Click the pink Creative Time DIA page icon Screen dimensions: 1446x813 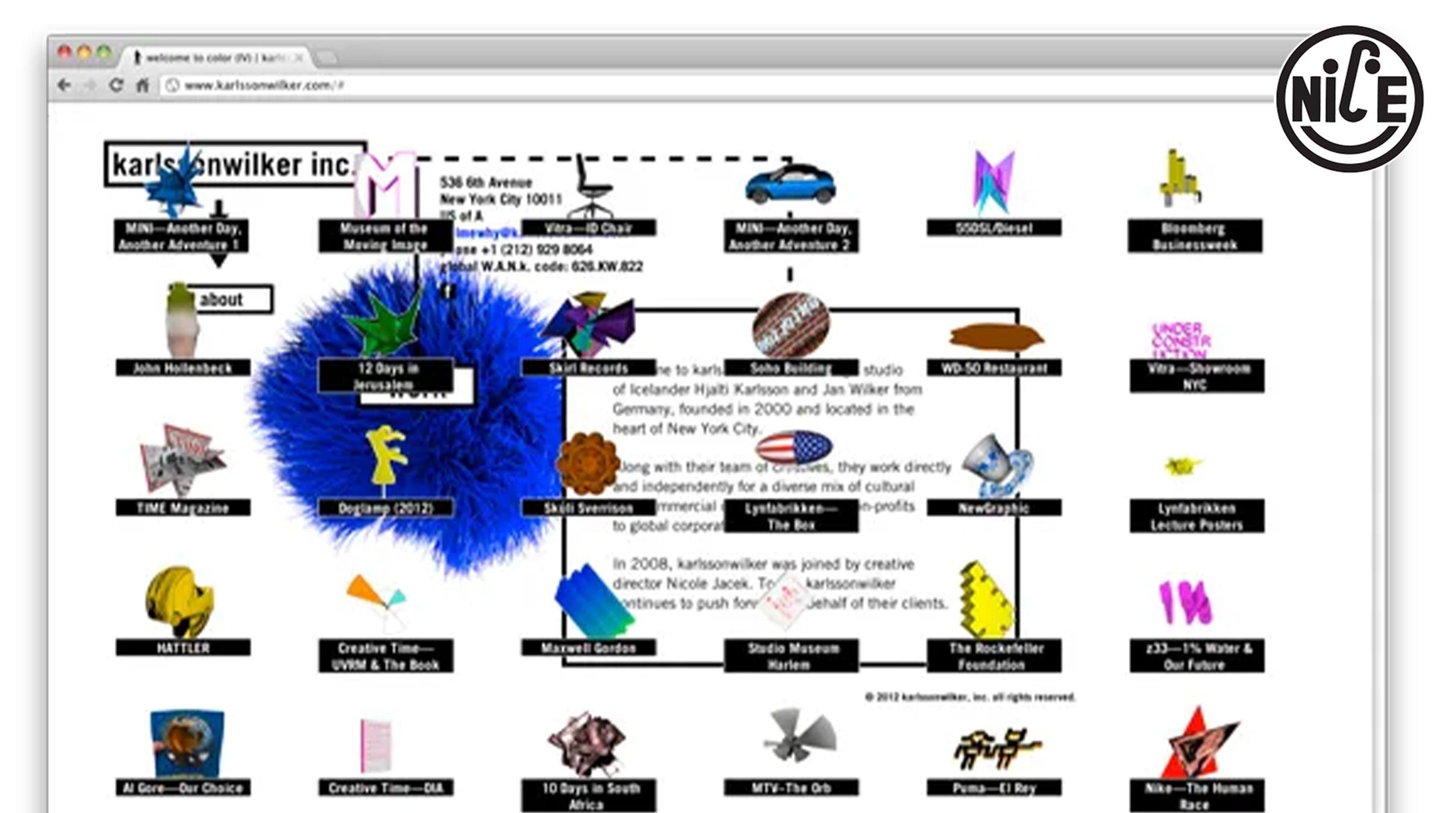(376, 746)
